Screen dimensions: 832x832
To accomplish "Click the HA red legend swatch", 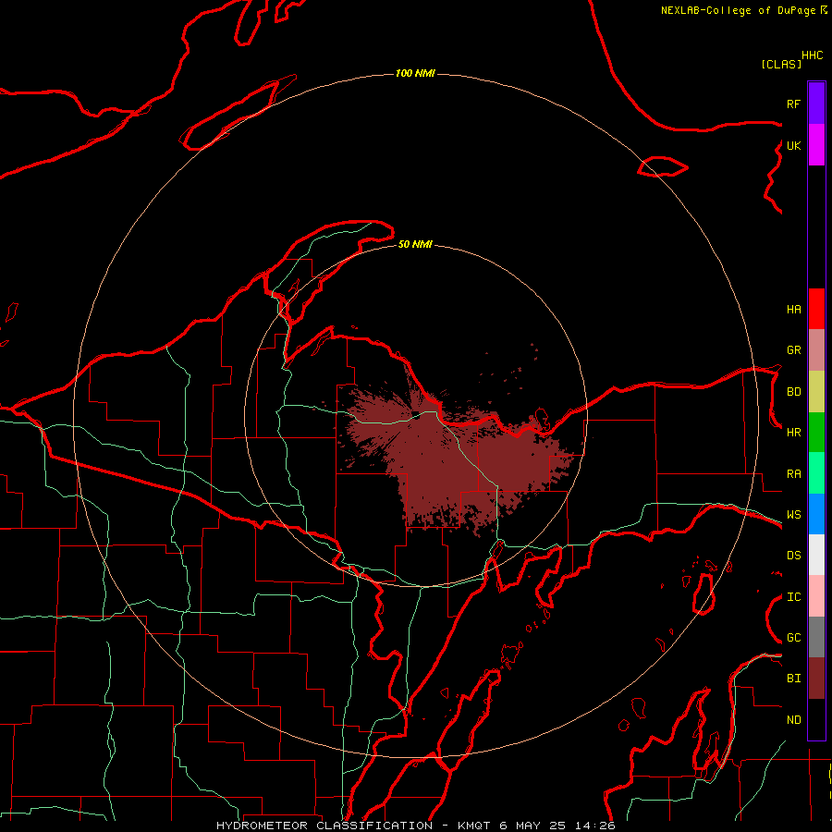I will pos(816,309).
